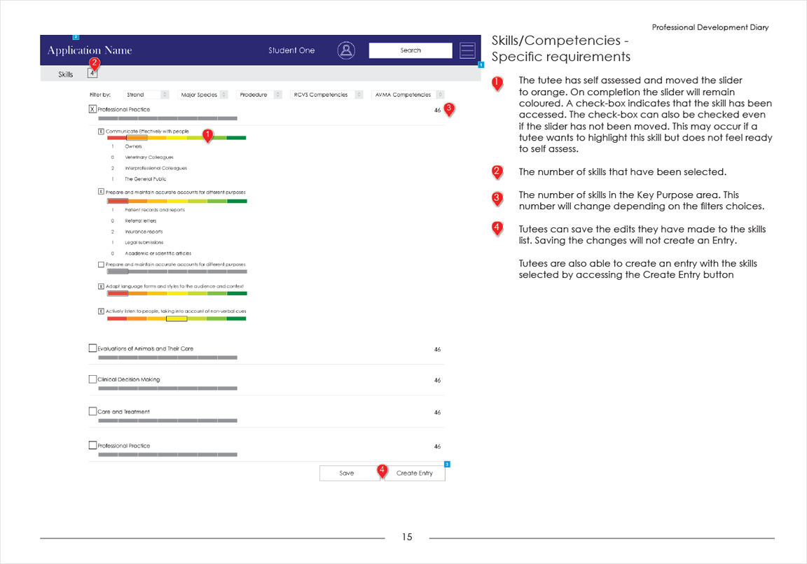
Task: Click the orange handle on Communicate Effectively slider
Action: [137, 138]
